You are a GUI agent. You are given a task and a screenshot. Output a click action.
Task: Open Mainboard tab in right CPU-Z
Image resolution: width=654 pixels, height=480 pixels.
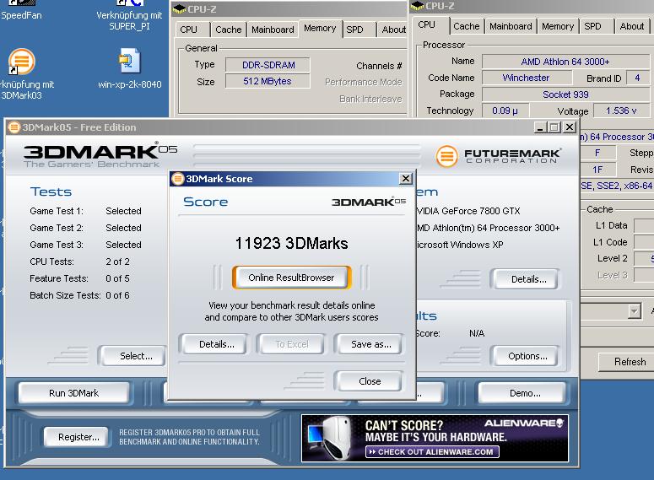pyautogui.click(x=511, y=26)
